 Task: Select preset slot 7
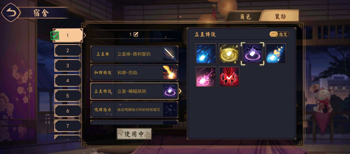pos(68,126)
